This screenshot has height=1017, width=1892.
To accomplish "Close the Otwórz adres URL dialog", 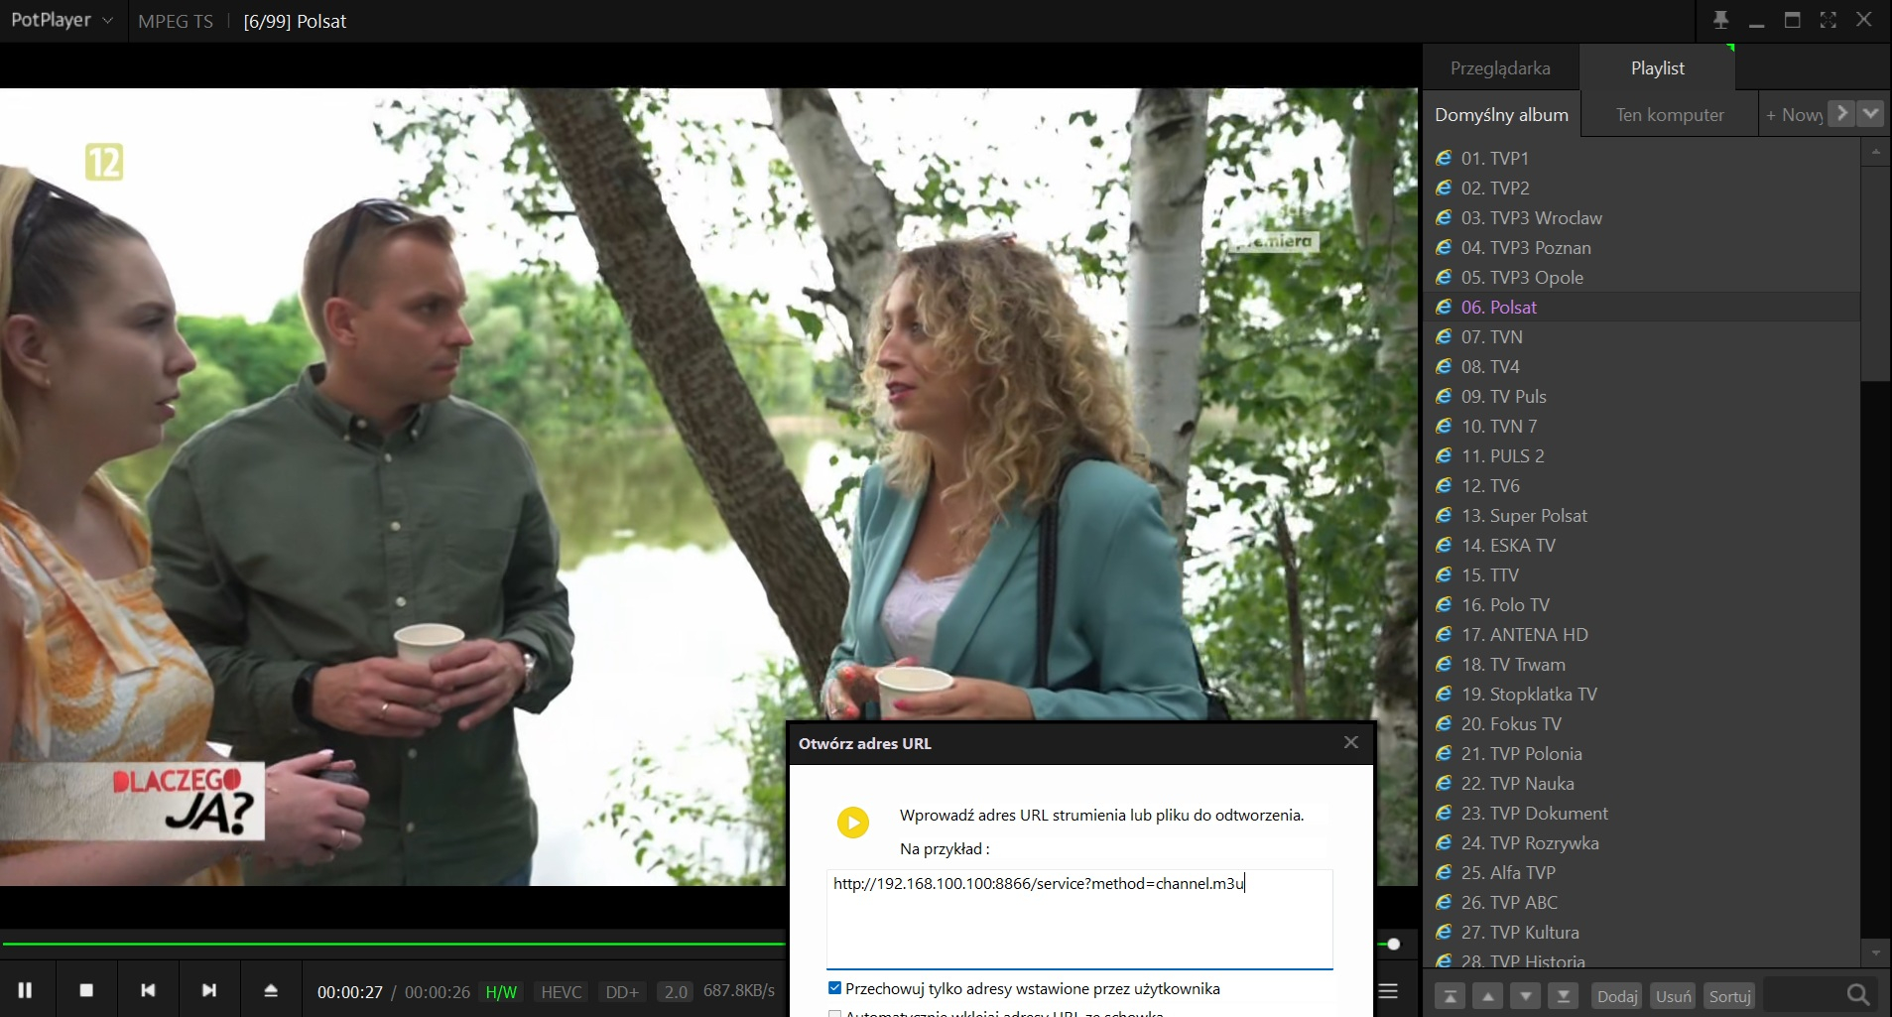I will point(1351,742).
